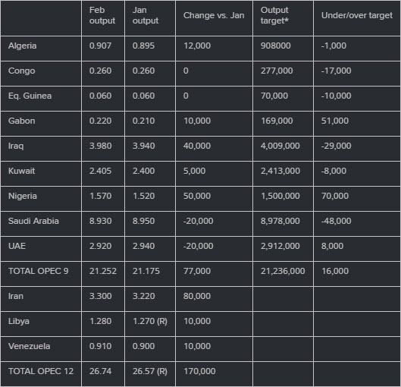The width and height of the screenshot is (401, 387).
Task: Click the Eq. Guinea row label
Action: (30, 96)
